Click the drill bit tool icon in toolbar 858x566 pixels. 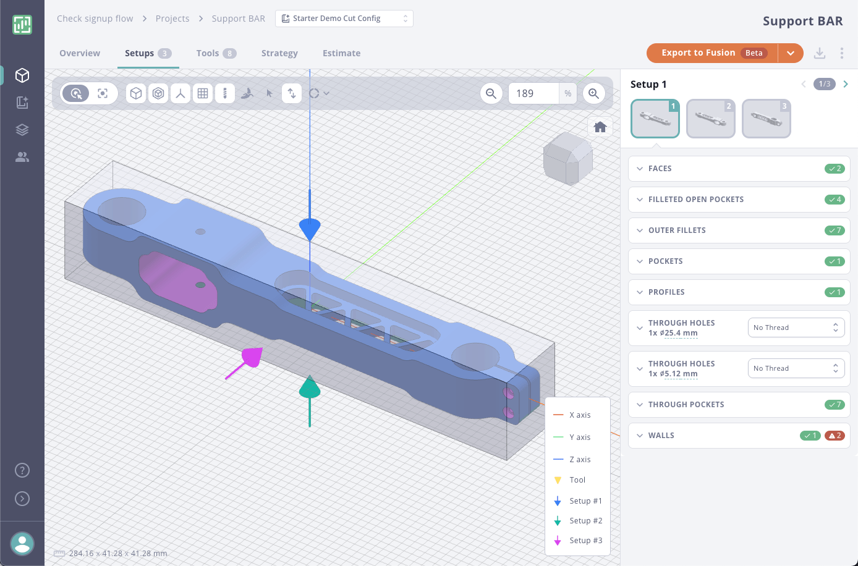pyautogui.click(x=224, y=93)
